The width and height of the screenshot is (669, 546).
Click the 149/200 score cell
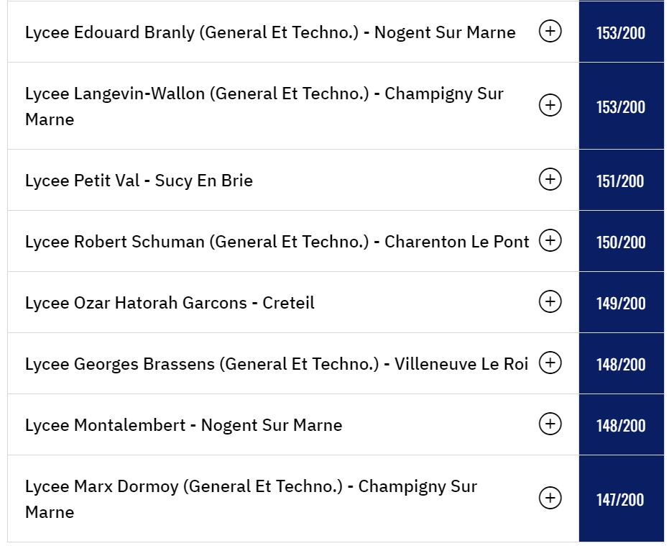(x=621, y=303)
